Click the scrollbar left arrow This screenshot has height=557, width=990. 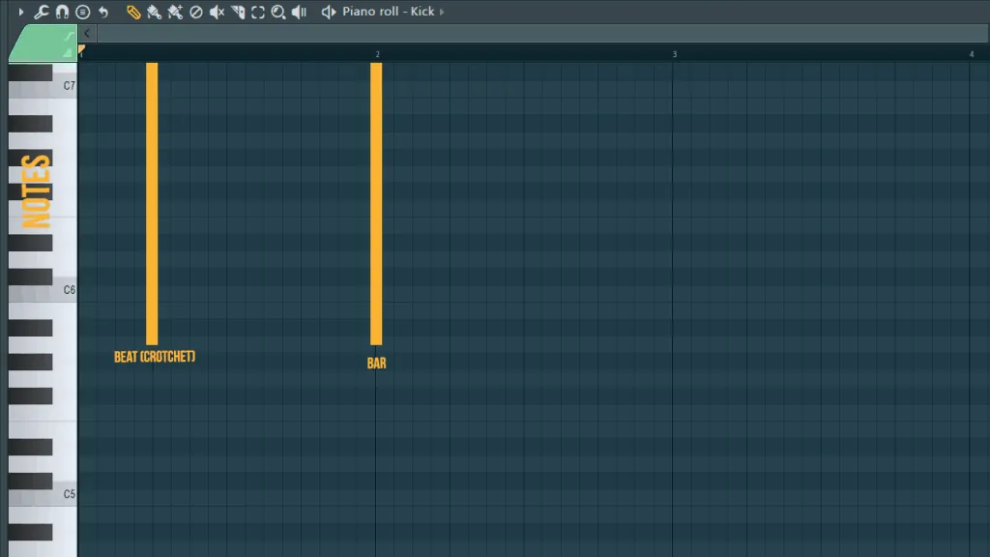coord(87,34)
